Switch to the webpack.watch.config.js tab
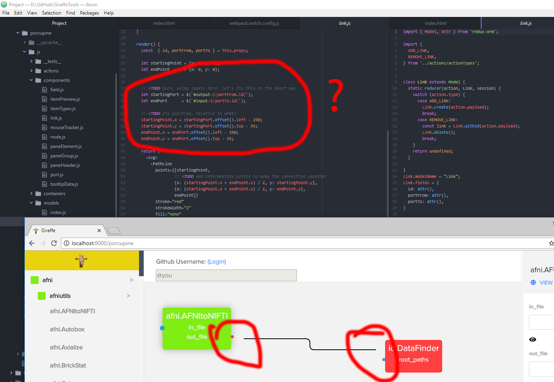 point(254,23)
